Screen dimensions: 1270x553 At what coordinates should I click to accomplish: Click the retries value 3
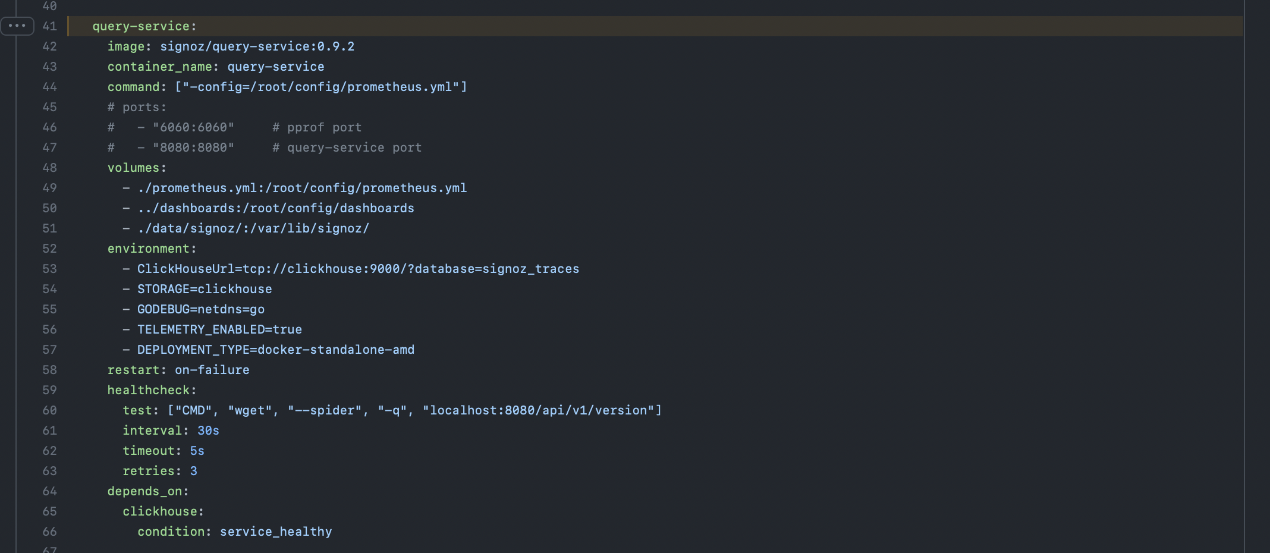click(x=194, y=471)
